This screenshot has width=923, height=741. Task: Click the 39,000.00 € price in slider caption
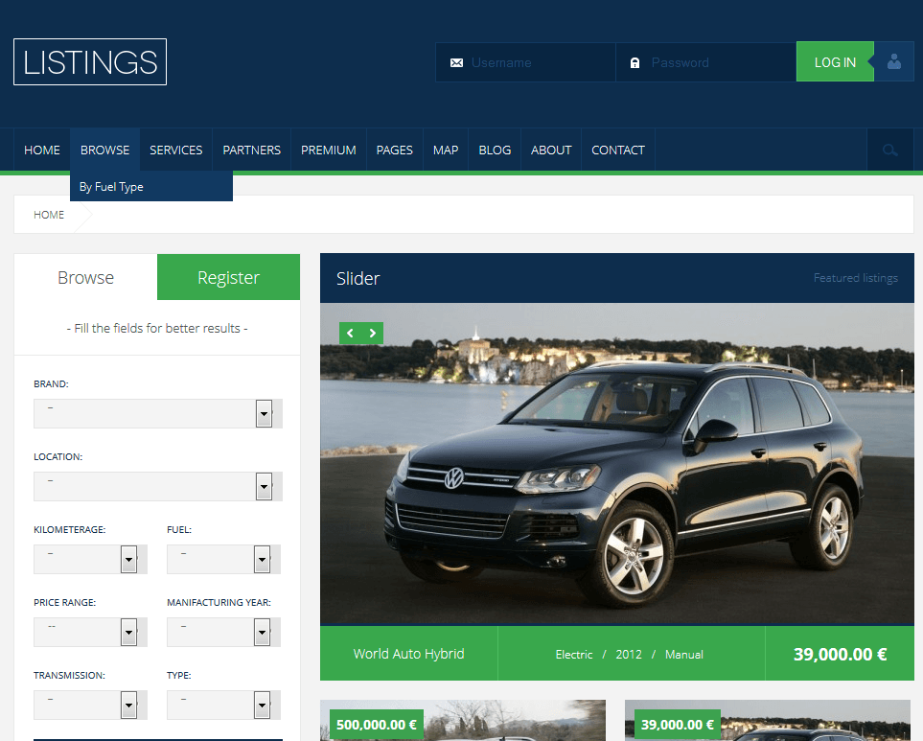pos(840,654)
